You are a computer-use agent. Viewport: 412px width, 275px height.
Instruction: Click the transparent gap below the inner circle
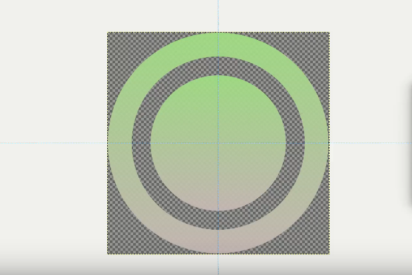(218, 220)
